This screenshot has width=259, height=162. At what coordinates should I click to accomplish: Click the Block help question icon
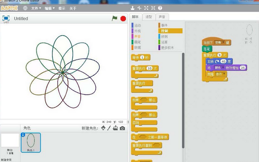pyautogui.click(x=160, y=8)
